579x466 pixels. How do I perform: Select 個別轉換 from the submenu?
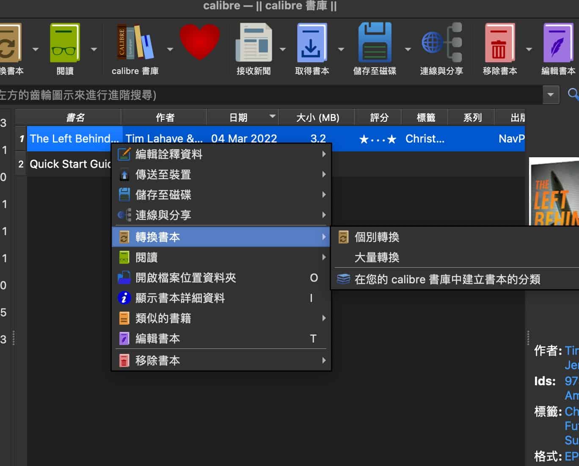377,237
